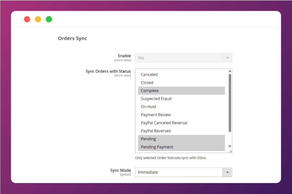This screenshot has height=194, width=292.
Task: Click the Enable field label
Action: [x=124, y=56]
